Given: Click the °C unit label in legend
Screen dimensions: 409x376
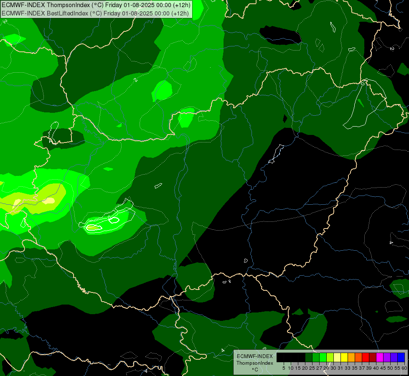Looking at the screenshot, I should tap(255, 370).
